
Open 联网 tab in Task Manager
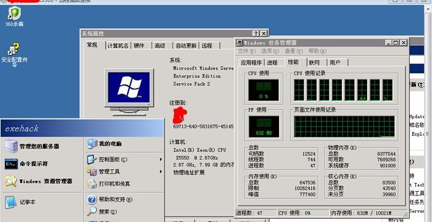[x=314, y=63]
